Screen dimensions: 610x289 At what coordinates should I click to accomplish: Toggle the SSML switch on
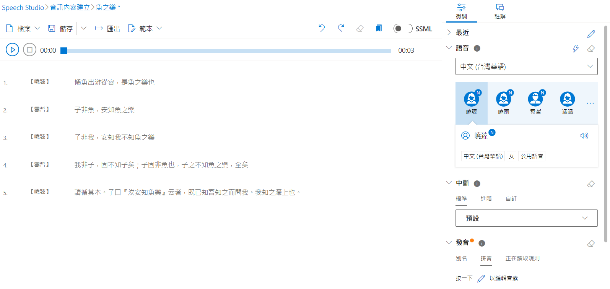(403, 29)
